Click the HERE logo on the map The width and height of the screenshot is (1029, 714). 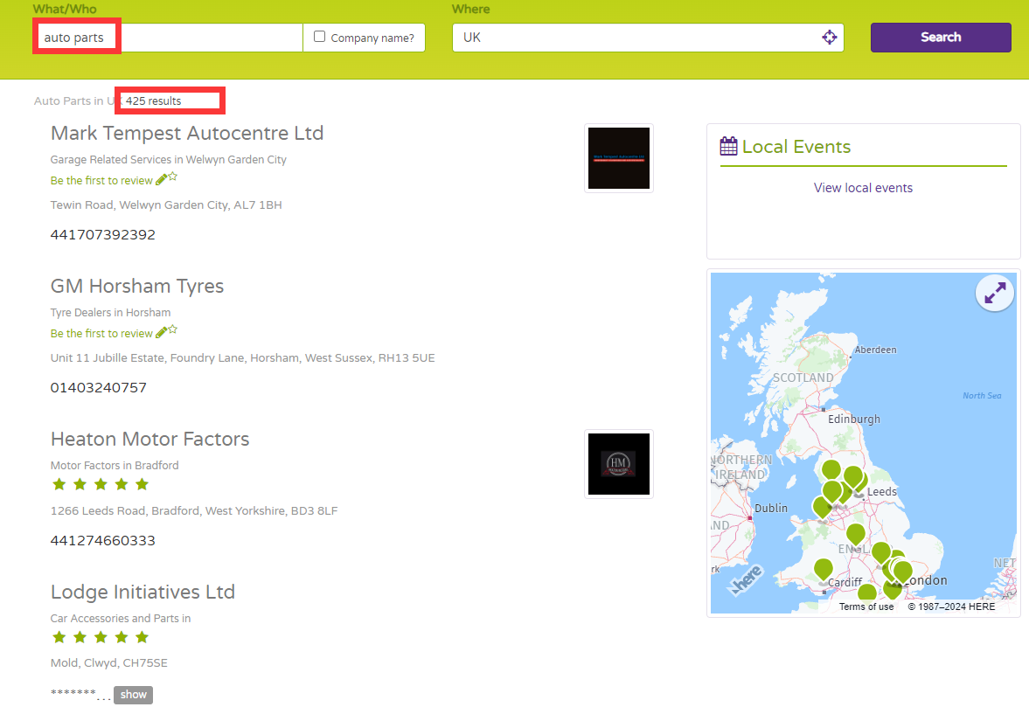tap(746, 579)
